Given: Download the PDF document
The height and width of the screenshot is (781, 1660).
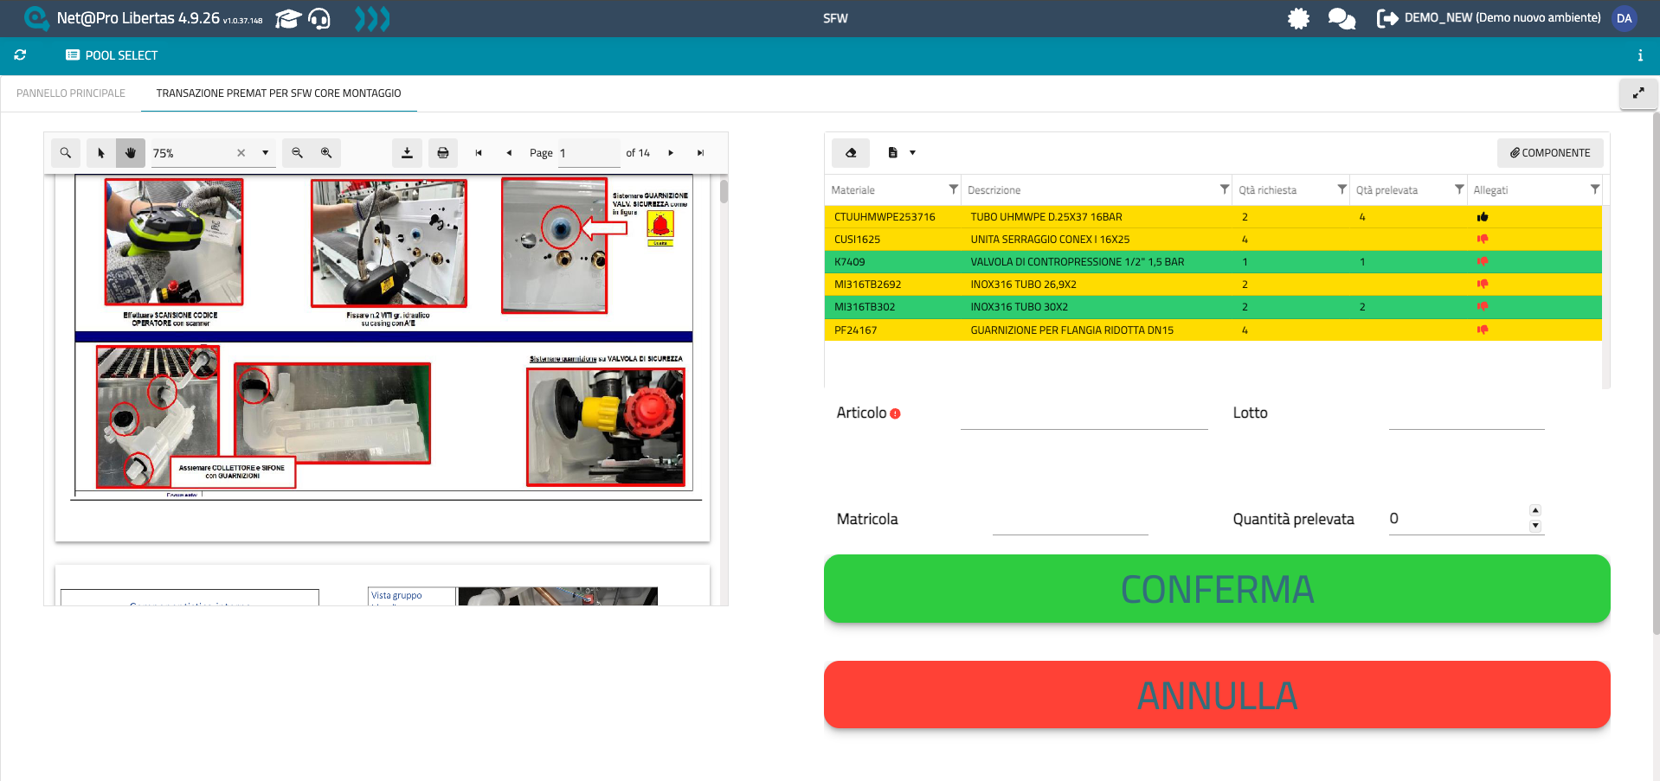Looking at the screenshot, I should pos(407,153).
